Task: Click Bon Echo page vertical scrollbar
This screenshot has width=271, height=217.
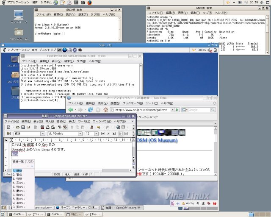Action: coord(216,151)
